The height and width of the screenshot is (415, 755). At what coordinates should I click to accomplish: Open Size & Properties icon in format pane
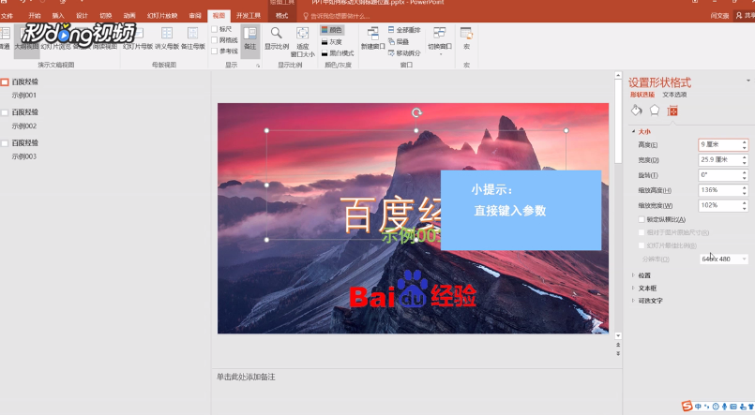(x=672, y=111)
